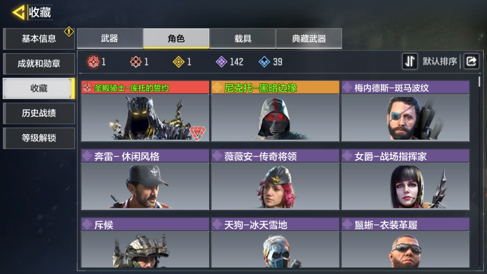Choose 女爵-战场指挥家 character card

click(405, 179)
